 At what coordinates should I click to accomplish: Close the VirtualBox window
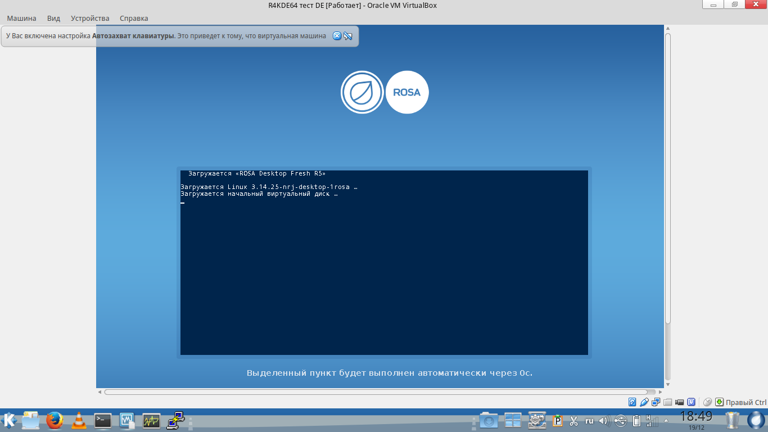point(756,4)
